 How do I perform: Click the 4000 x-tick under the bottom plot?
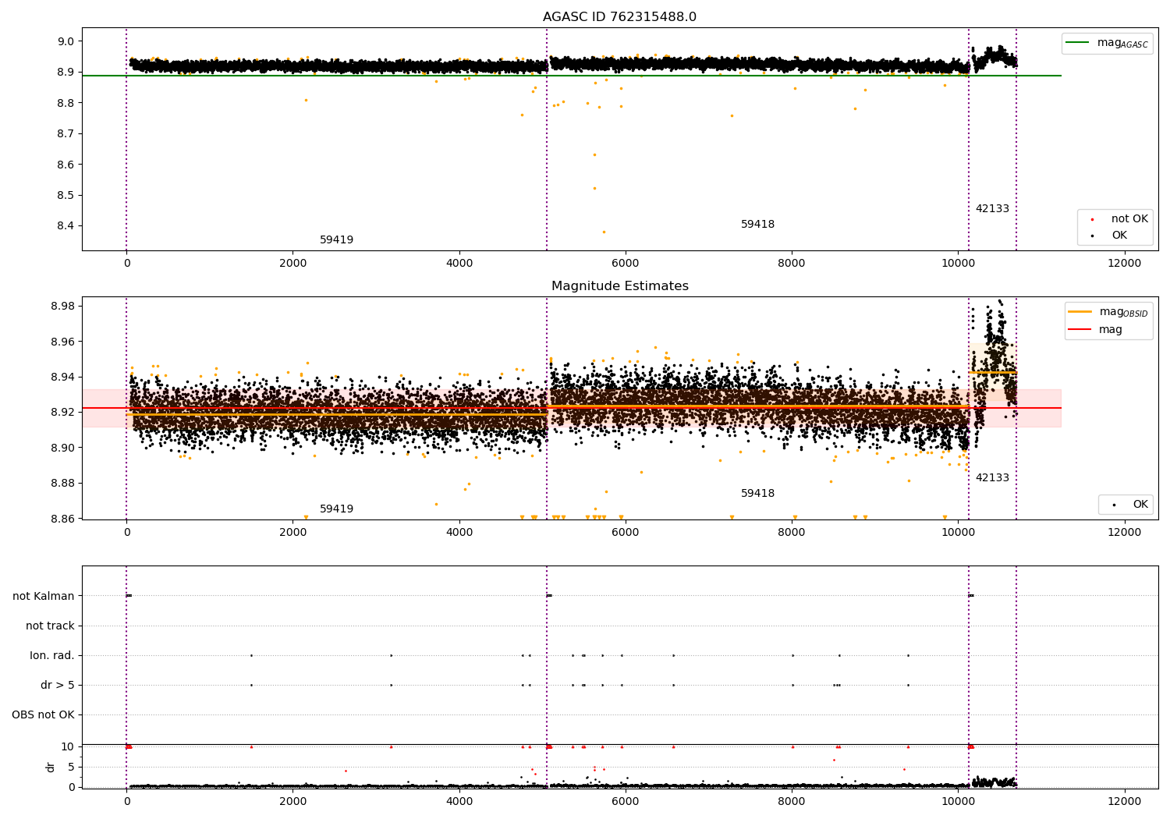click(459, 801)
